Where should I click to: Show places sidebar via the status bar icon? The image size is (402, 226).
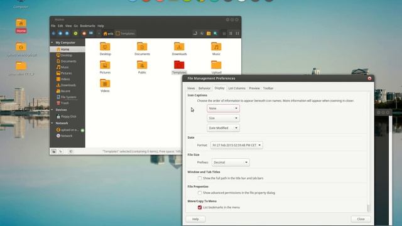pyautogui.click(x=54, y=151)
